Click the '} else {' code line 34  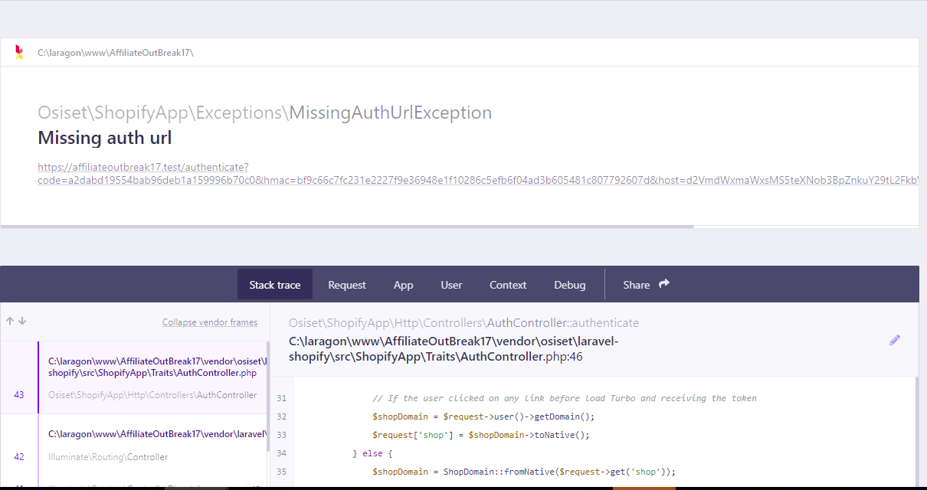coord(372,453)
